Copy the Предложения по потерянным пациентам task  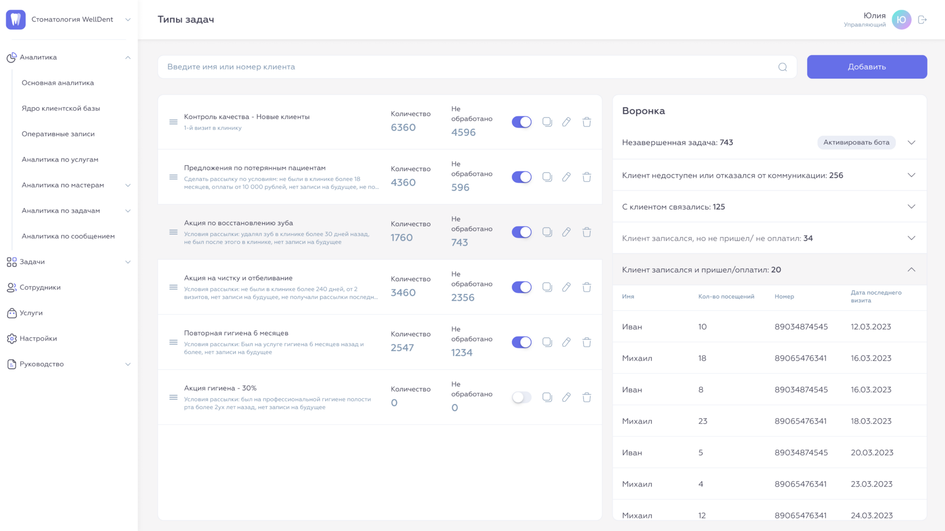(x=547, y=177)
